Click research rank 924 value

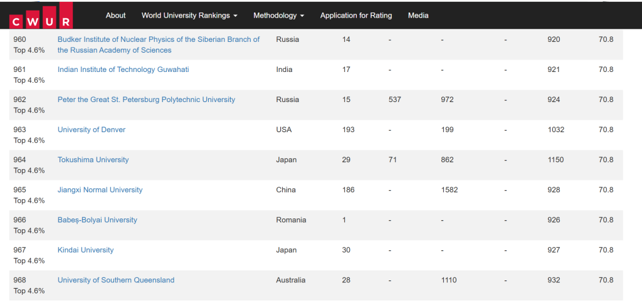click(x=554, y=100)
